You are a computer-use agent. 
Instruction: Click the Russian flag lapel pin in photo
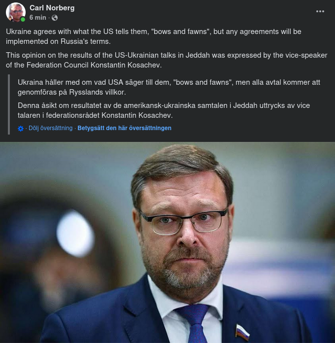[x=242, y=332]
